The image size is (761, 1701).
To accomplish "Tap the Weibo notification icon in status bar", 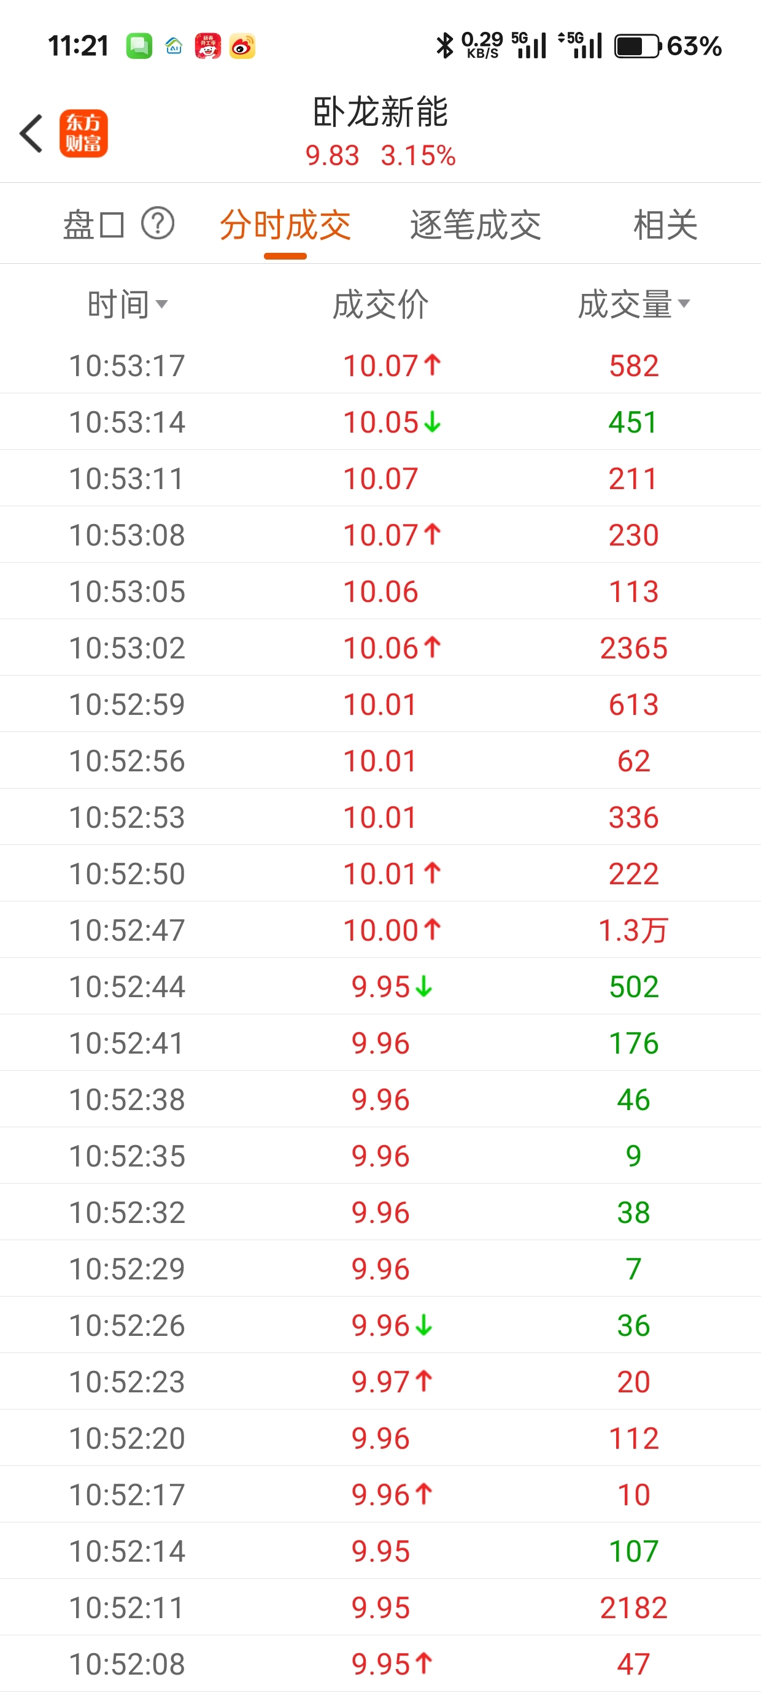I will click(x=242, y=46).
